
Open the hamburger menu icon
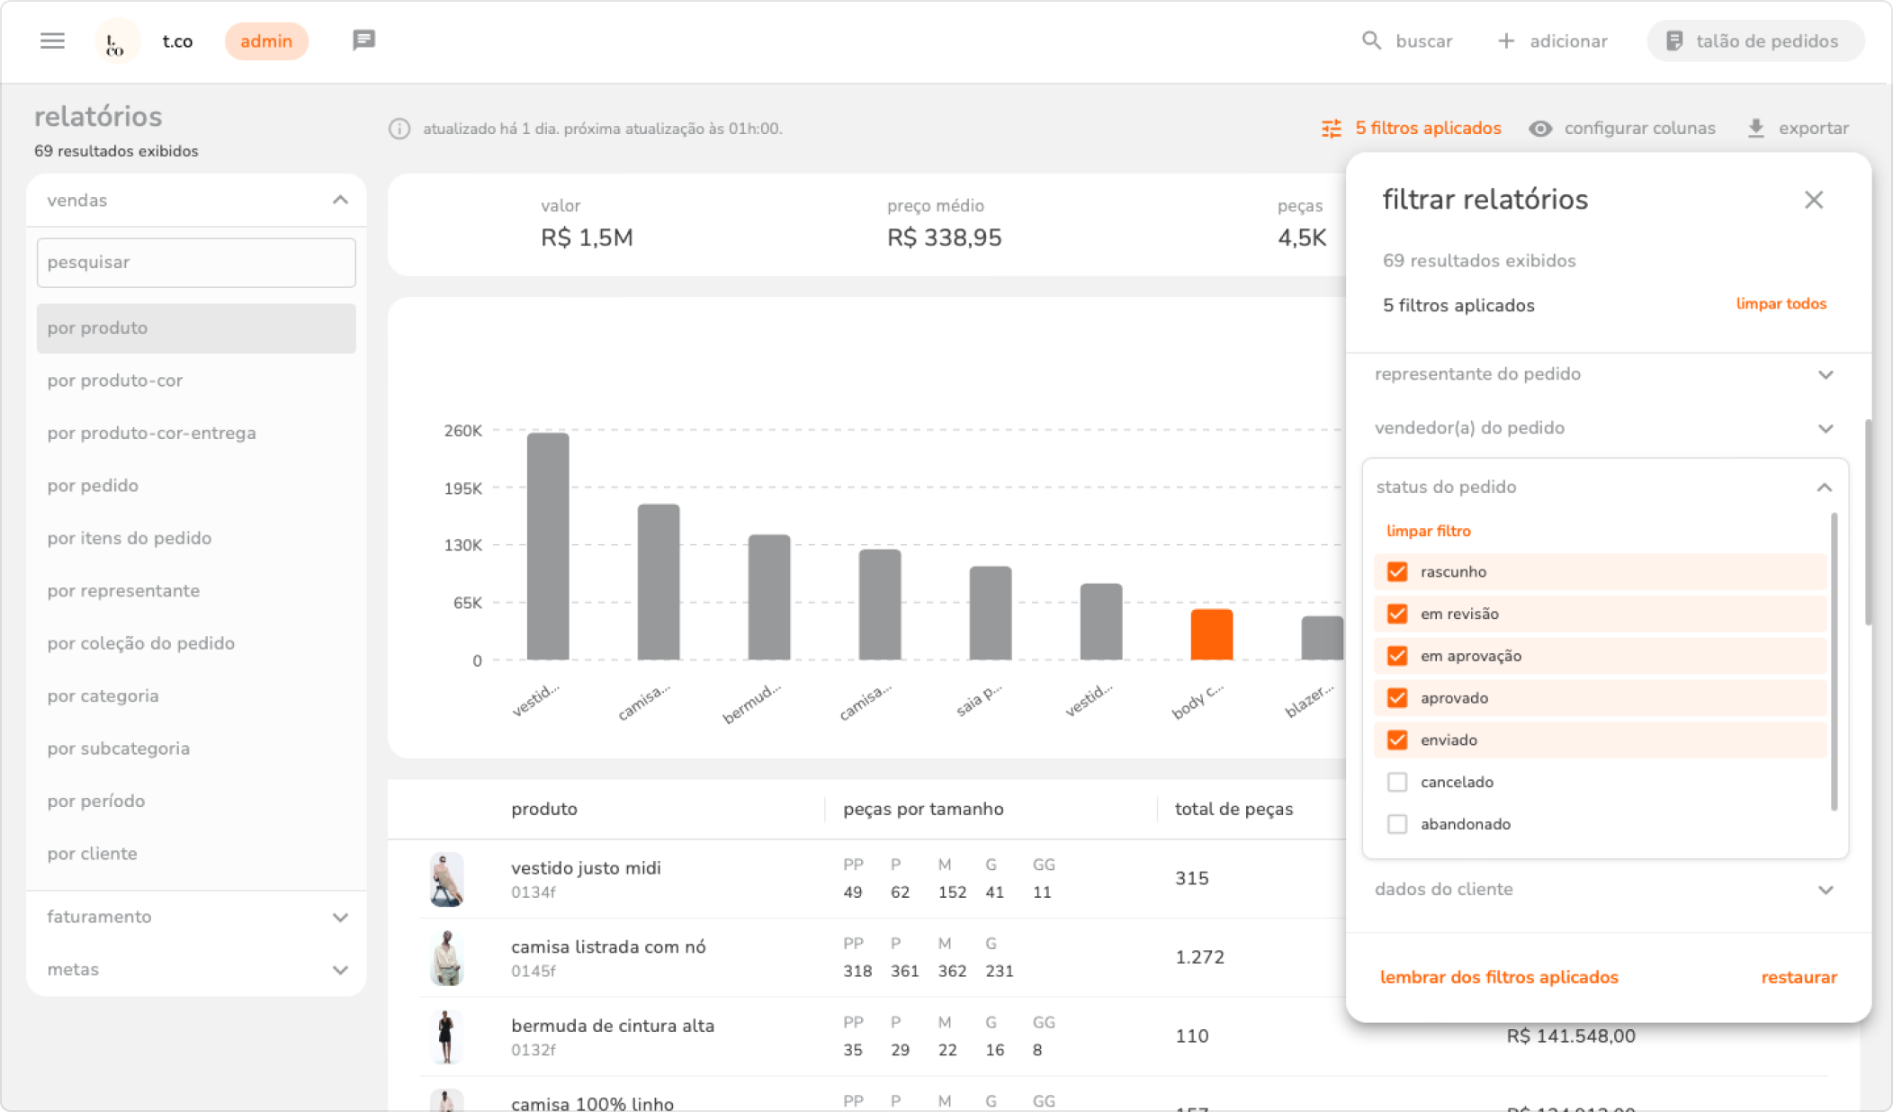[x=52, y=40]
